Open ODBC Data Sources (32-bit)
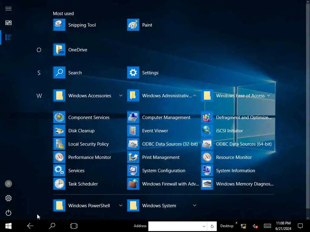The image size is (310, 232). point(163,144)
